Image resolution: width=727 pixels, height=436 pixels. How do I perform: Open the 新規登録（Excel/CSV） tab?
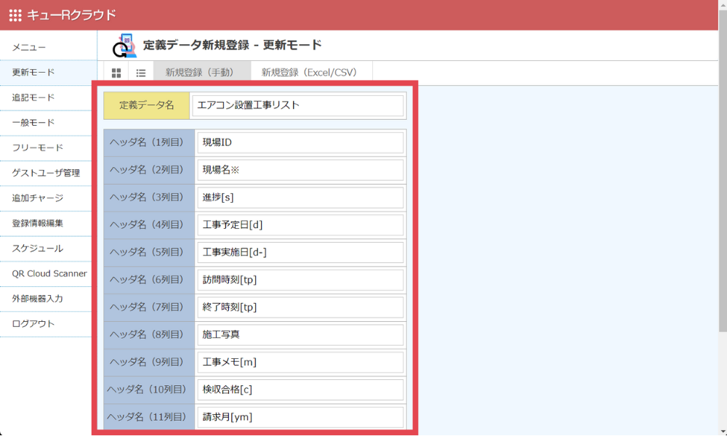(x=311, y=73)
